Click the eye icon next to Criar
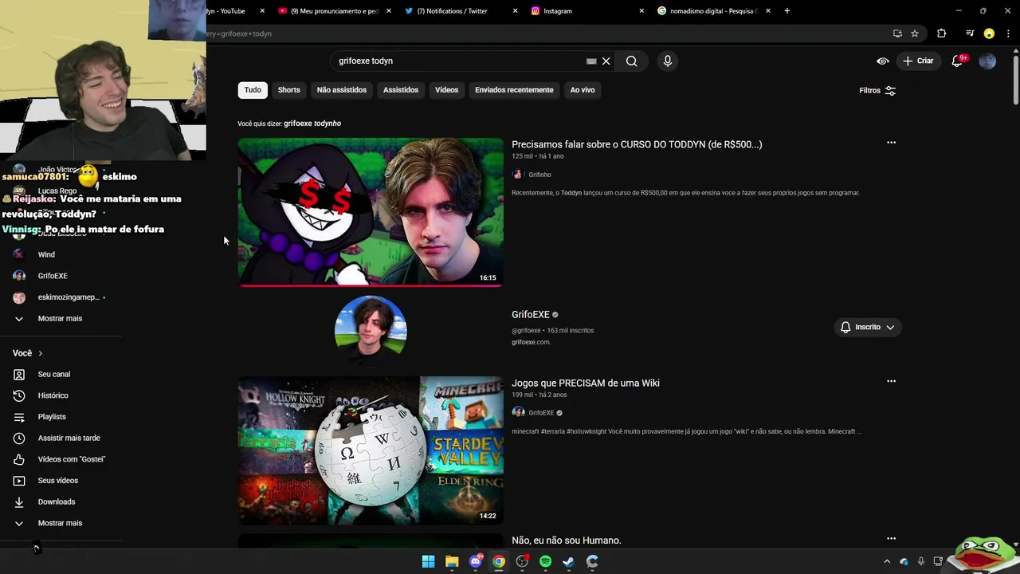This screenshot has height=574, width=1020. (x=883, y=61)
